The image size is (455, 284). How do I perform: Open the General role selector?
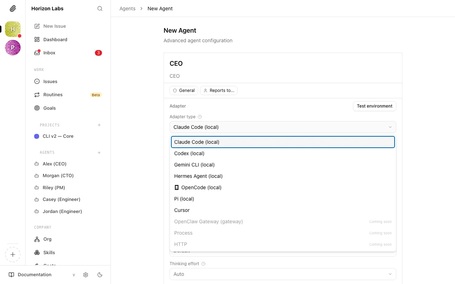click(x=184, y=91)
